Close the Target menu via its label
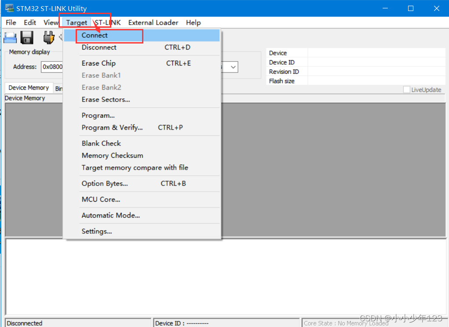Viewport: 449px width, 327px height. tap(77, 22)
